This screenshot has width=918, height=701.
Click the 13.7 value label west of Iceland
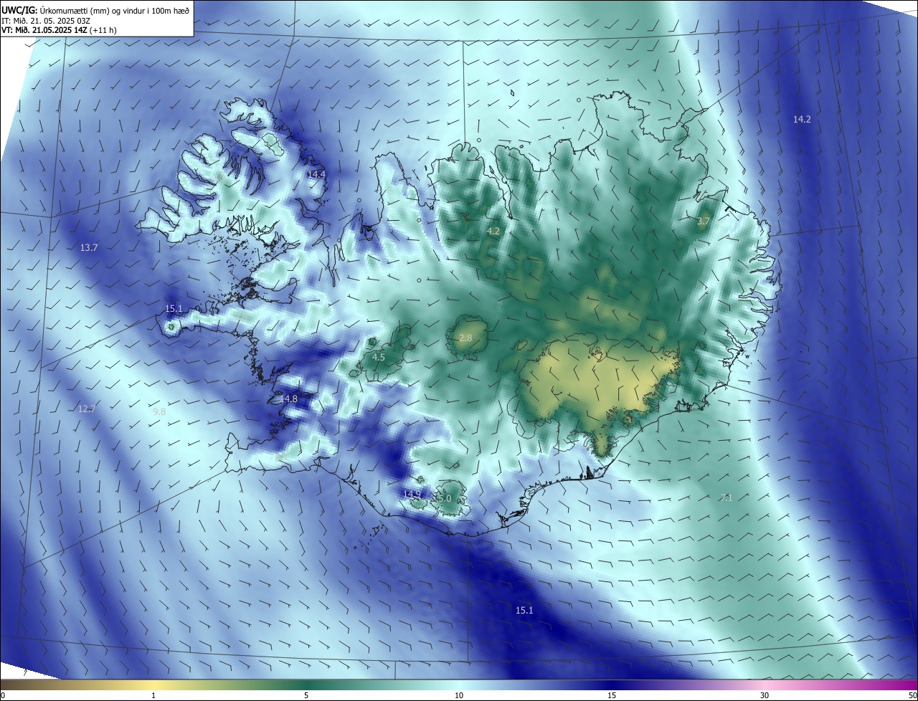coord(89,247)
